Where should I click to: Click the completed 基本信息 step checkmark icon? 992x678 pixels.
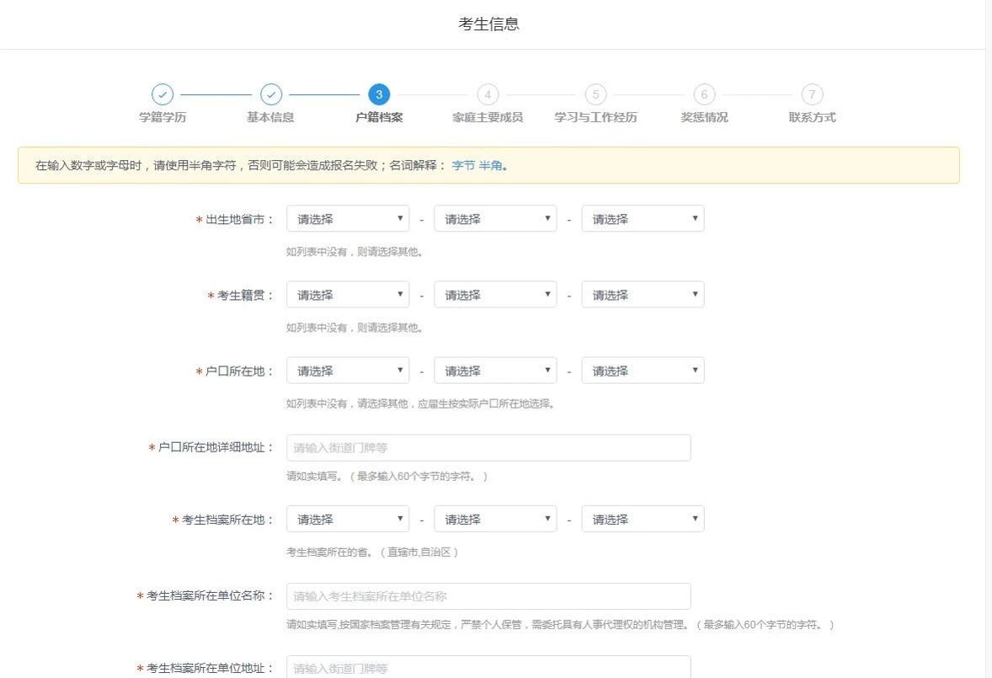tap(270, 94)
